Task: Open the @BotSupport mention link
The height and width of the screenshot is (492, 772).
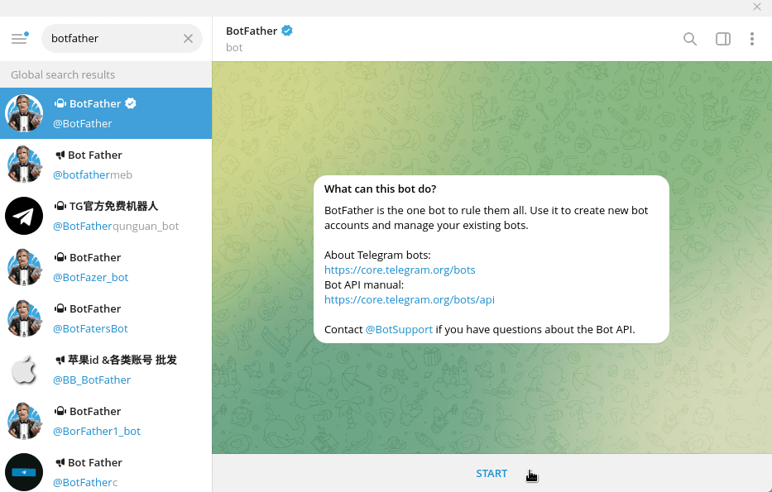Action: [400, 330]
